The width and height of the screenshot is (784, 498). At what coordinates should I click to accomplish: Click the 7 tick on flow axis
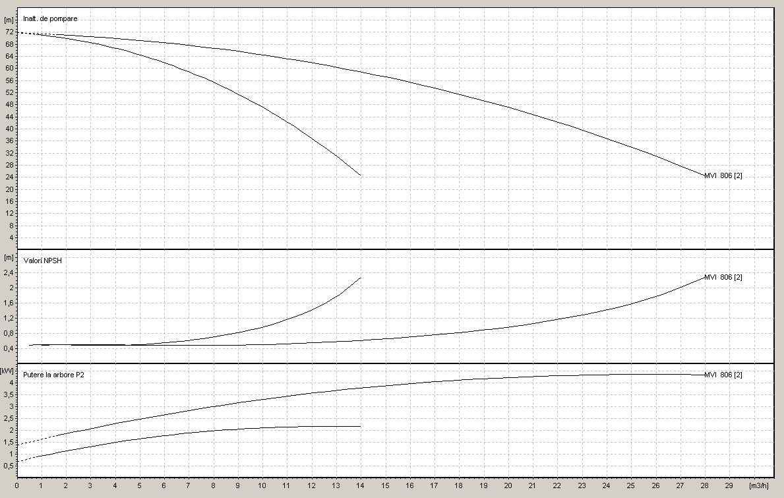coord(189,485)
